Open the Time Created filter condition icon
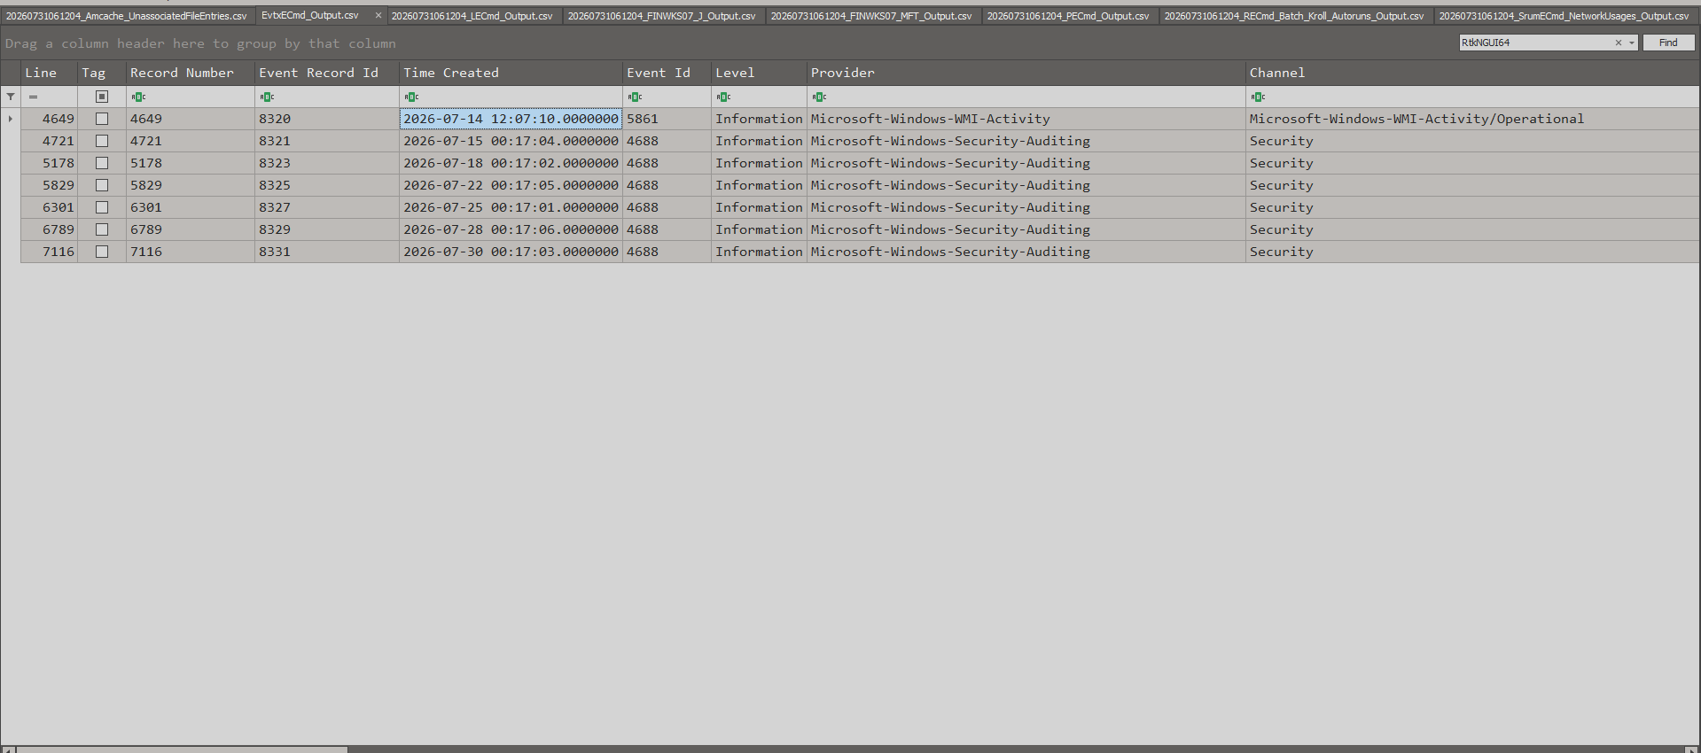Image resolution: width=1701 pixels, height=753 pixels. pos(411,97)
